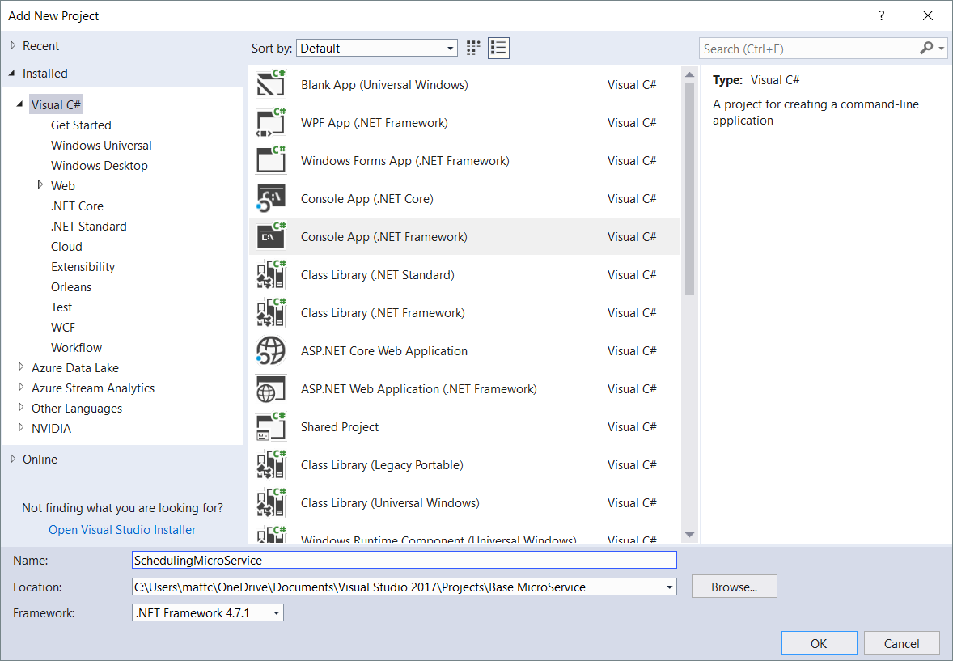The width and height of the screenshot is (953, 661).
Task: Open Visual Studio Installer link
Action: pyautogui.click(x=122, y=530)
